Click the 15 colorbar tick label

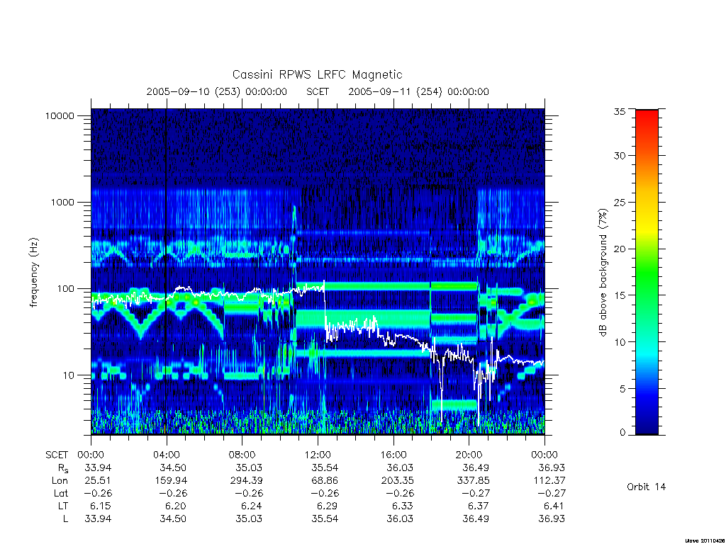pos(620,295)
